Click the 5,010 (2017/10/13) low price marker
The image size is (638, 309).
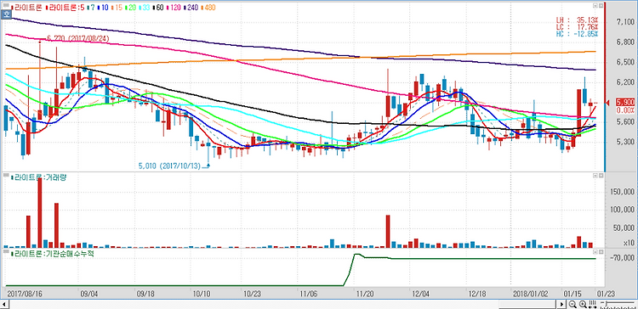tap(170, 166)
